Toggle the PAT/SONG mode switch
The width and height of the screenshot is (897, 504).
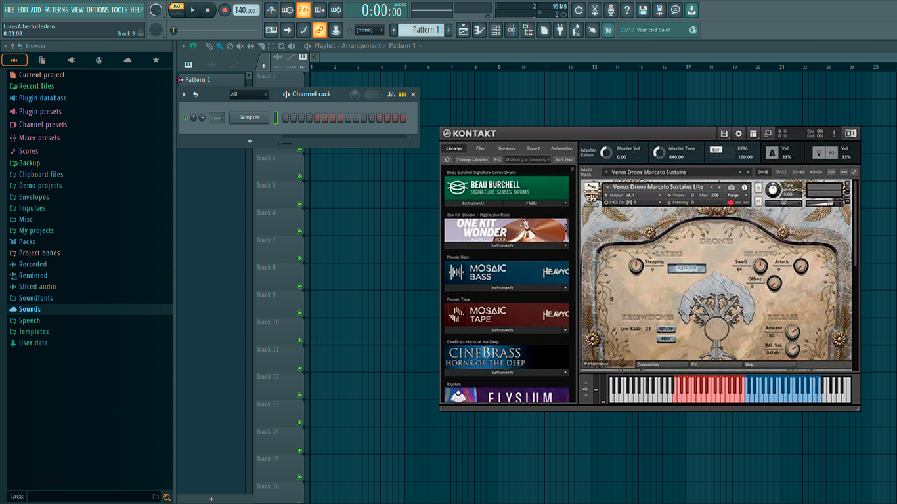click(177, 10)
